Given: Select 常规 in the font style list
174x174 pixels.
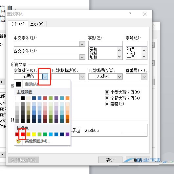Looking at the screenshot, I should pyautogui.click(x=93, y=49).
